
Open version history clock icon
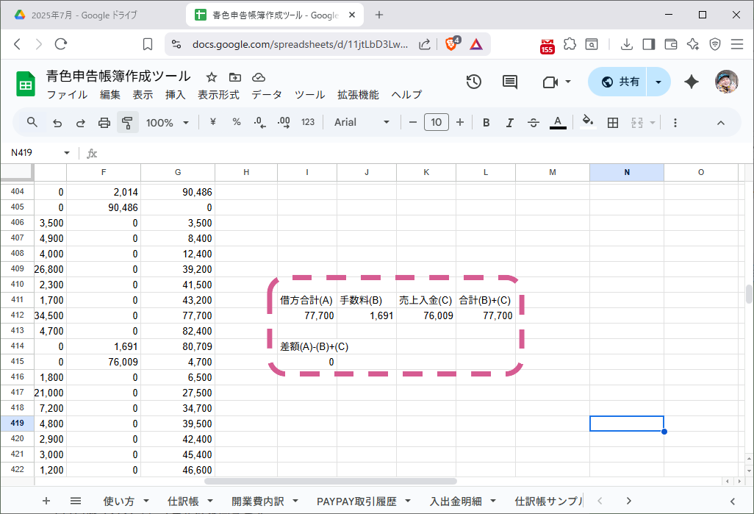[474, 82]
